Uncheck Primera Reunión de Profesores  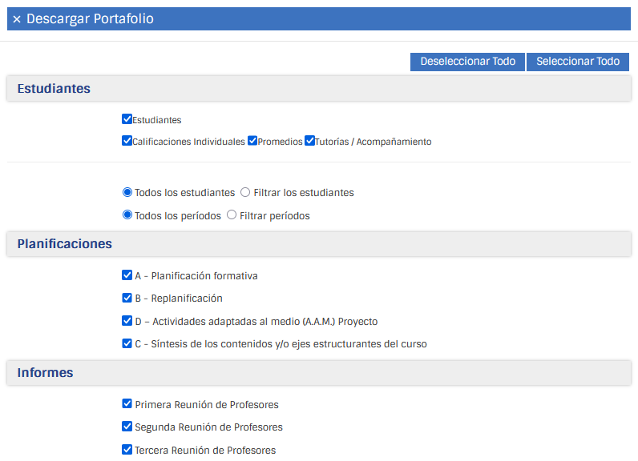tap(127, 404)
